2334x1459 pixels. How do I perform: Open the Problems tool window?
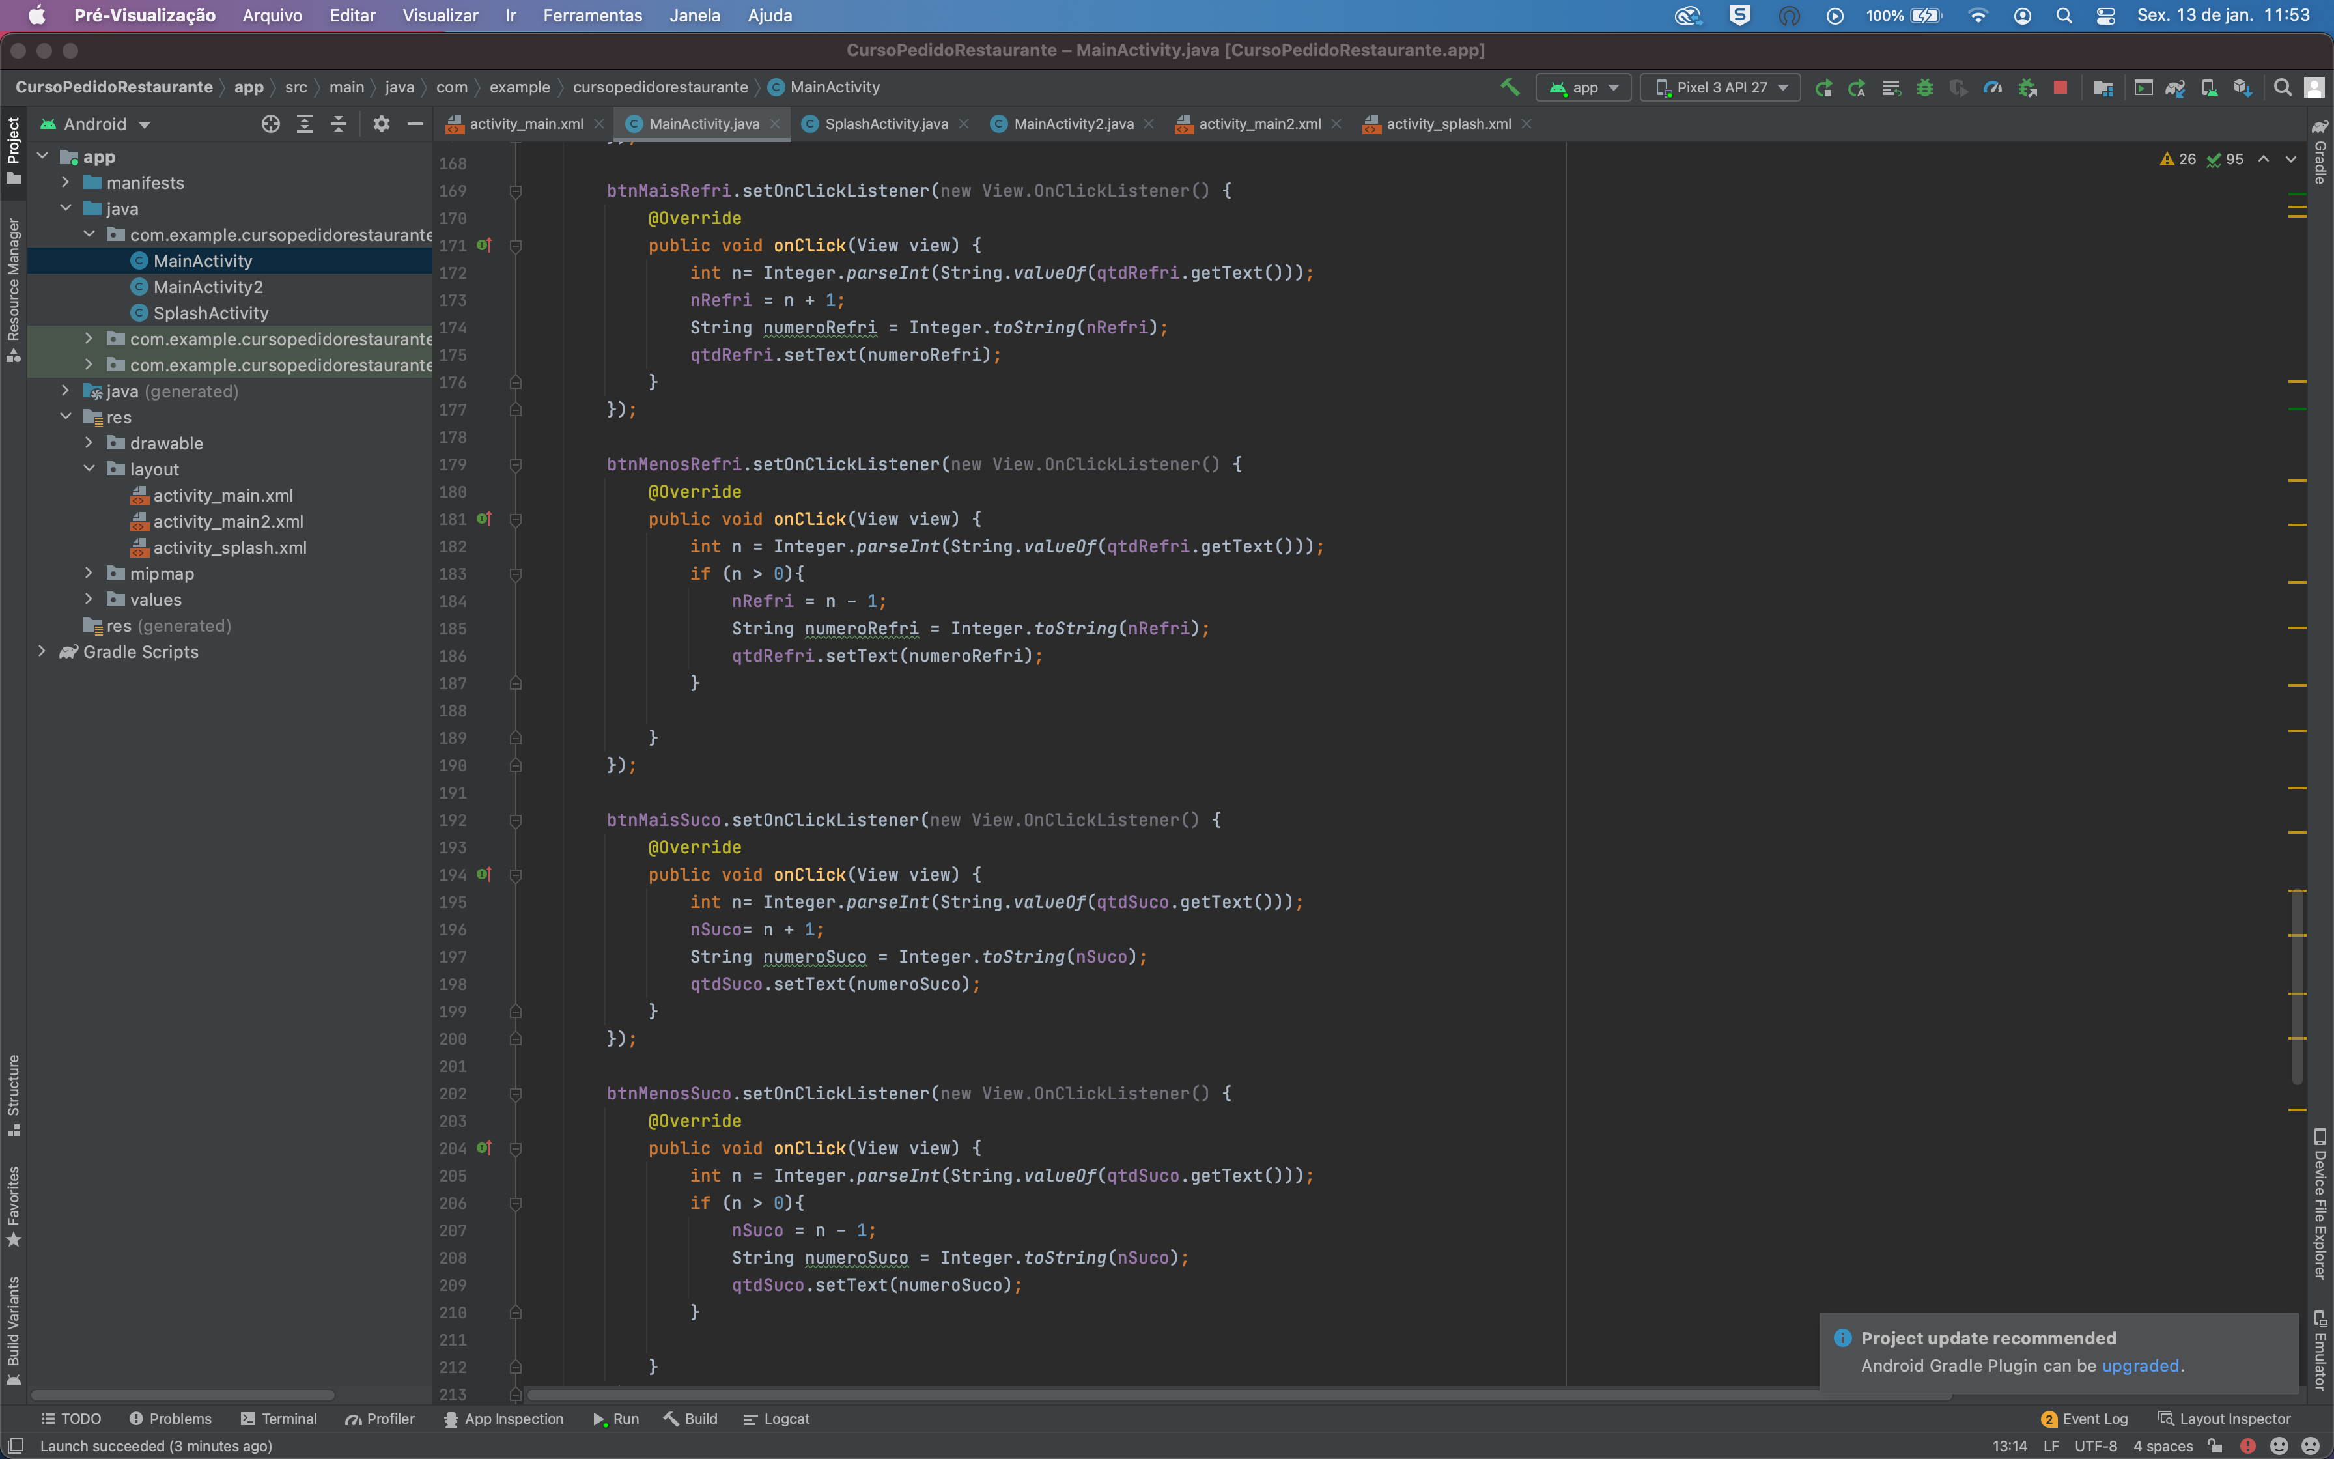[x=170, y=1419]
